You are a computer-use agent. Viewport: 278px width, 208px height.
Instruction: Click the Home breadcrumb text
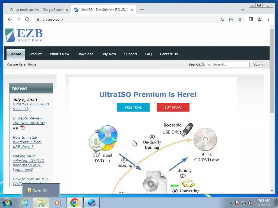coord(32,64)
